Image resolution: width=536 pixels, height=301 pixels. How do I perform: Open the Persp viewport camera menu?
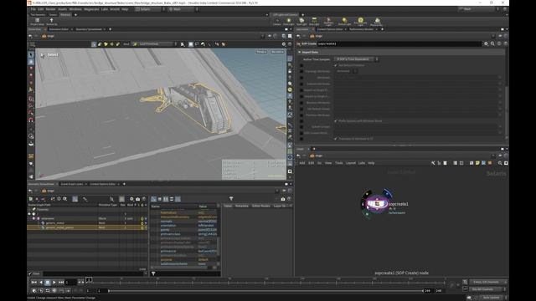(x=261, y=52)
